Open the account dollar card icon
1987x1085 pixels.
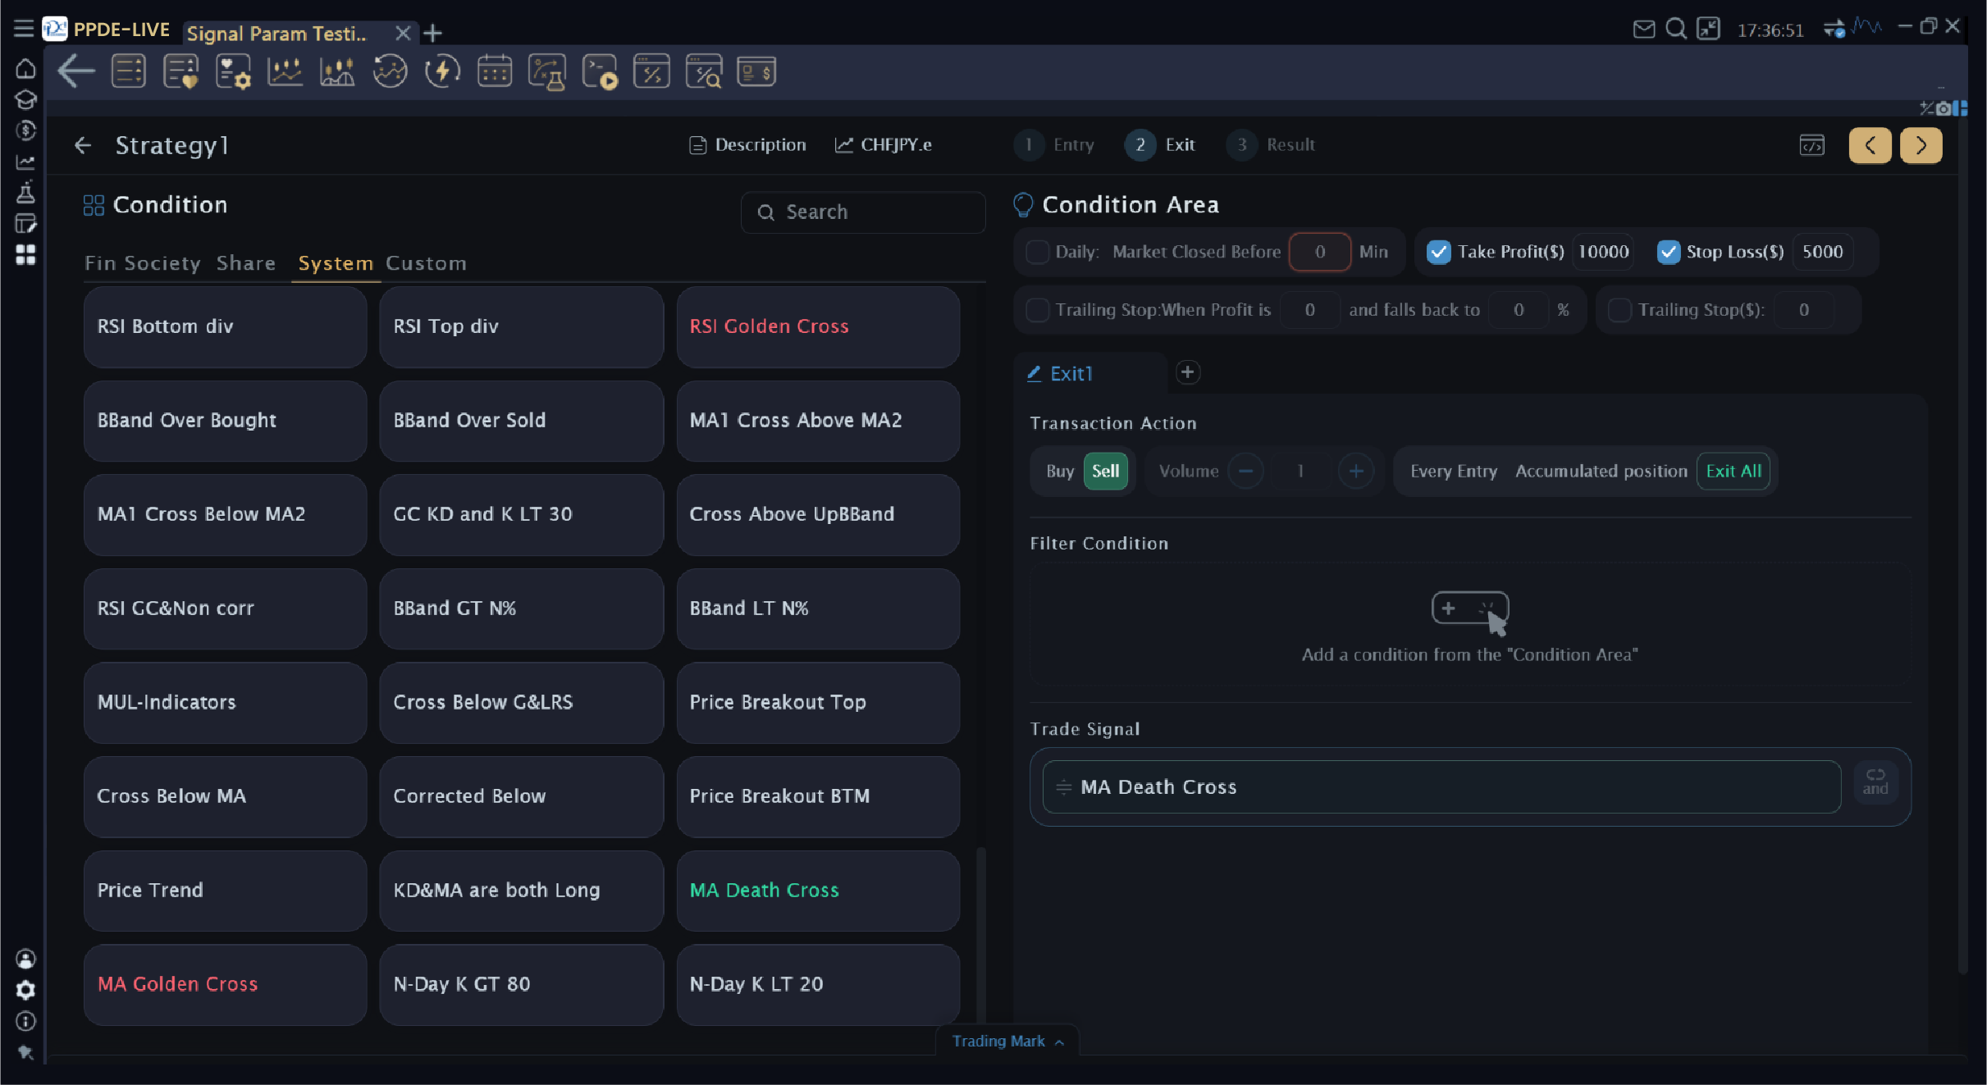click(756, 71)
